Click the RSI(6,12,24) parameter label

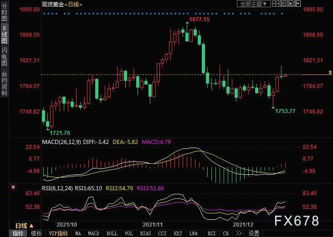pyautogui.click(x=57, y=188)
